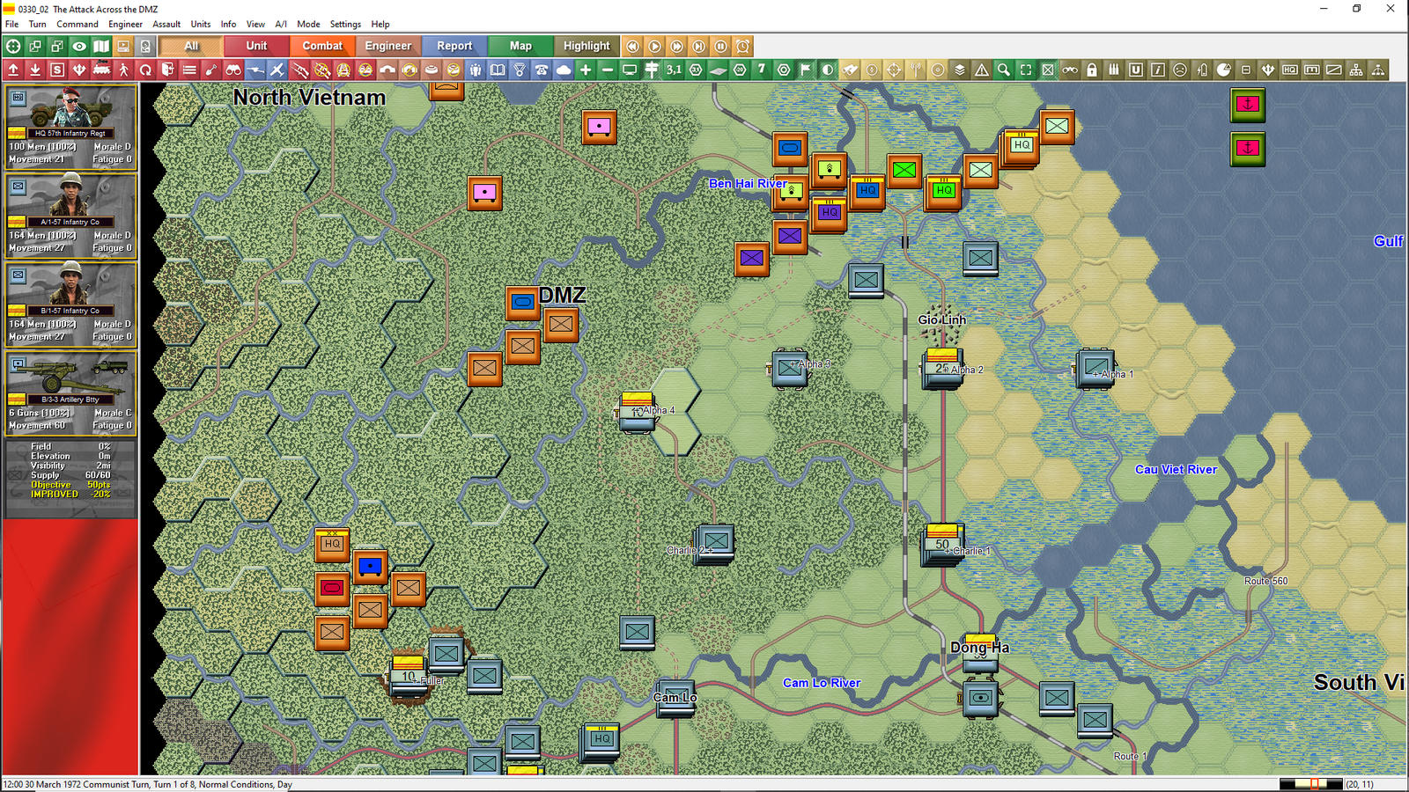Screen dimensions: 1409x792
Task: Click the HQ highlight icon
Action: tap(1290, 70)
